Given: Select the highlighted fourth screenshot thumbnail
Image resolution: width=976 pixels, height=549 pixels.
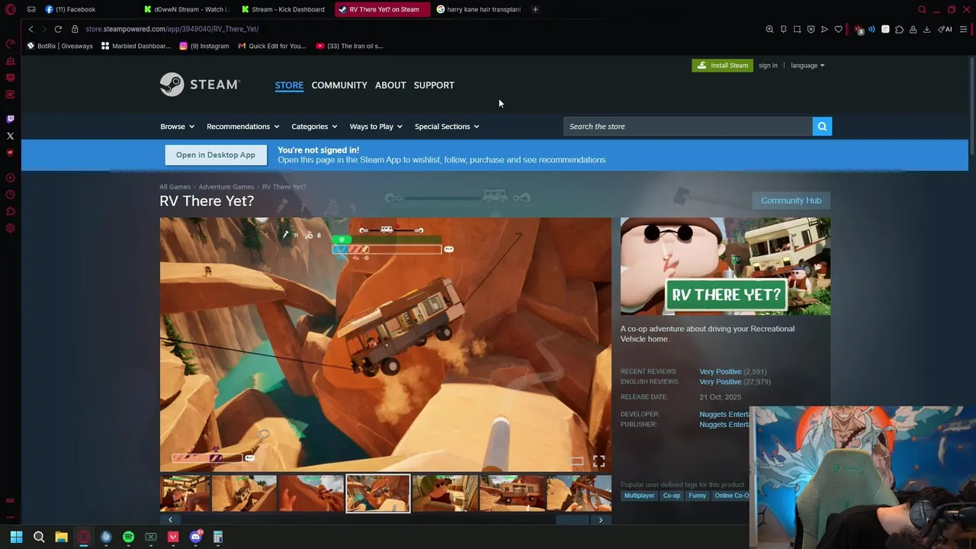Looking at the screenshot, I should pyautogui.click(x=378, y=493).
